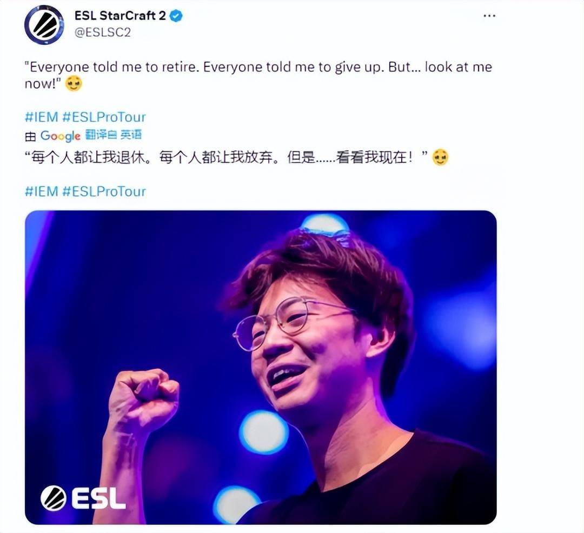Image resolution: width=584 pixels, height=533 pixels.
Task: Open the ESL StarCraft 2 profile avatar
Action: [44, 25]
